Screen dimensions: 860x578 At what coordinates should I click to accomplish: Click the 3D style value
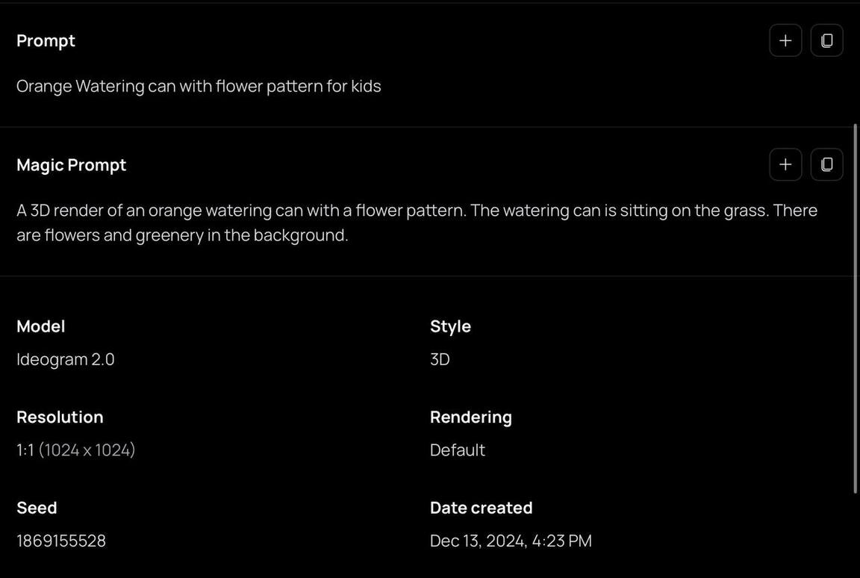point(440,359)
